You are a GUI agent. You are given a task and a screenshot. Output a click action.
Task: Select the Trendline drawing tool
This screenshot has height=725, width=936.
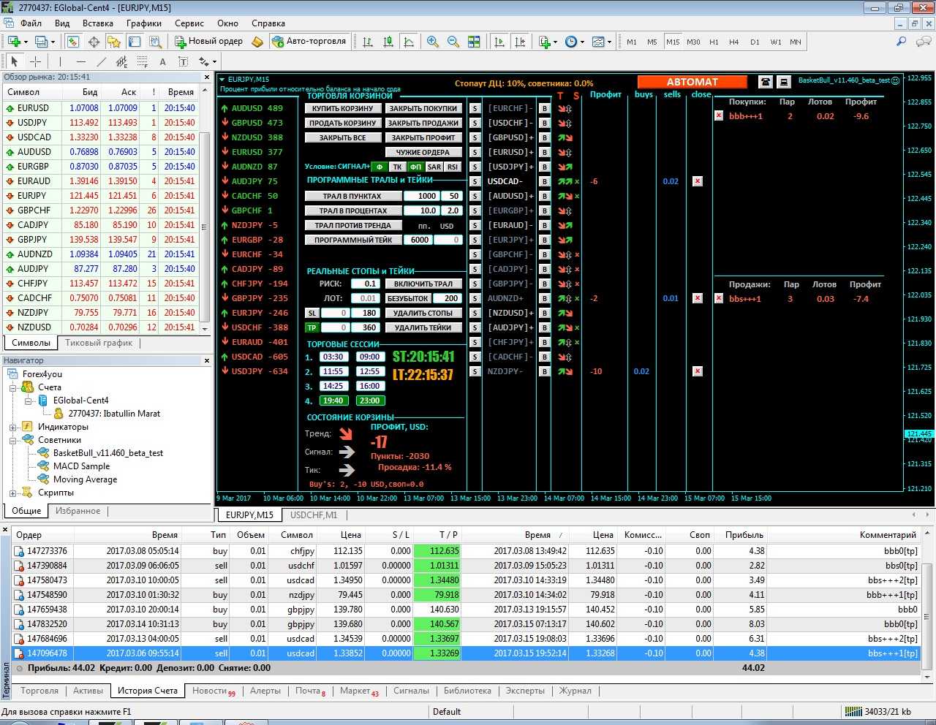coord(102,62)
